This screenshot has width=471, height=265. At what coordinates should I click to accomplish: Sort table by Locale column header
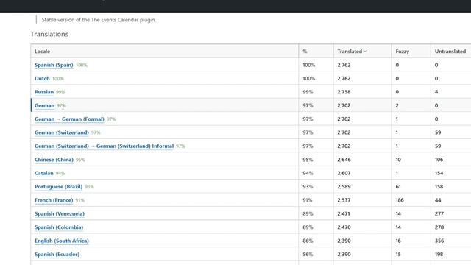(x=43, y=52)
